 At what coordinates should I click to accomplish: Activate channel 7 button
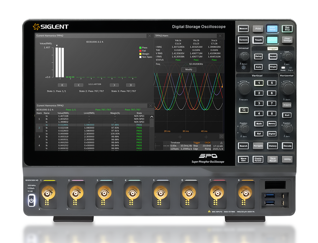(x=272, y=103)
